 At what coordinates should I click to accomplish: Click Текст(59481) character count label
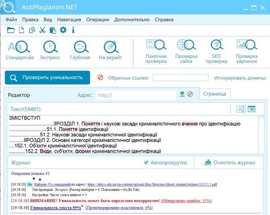click(26, 109)
